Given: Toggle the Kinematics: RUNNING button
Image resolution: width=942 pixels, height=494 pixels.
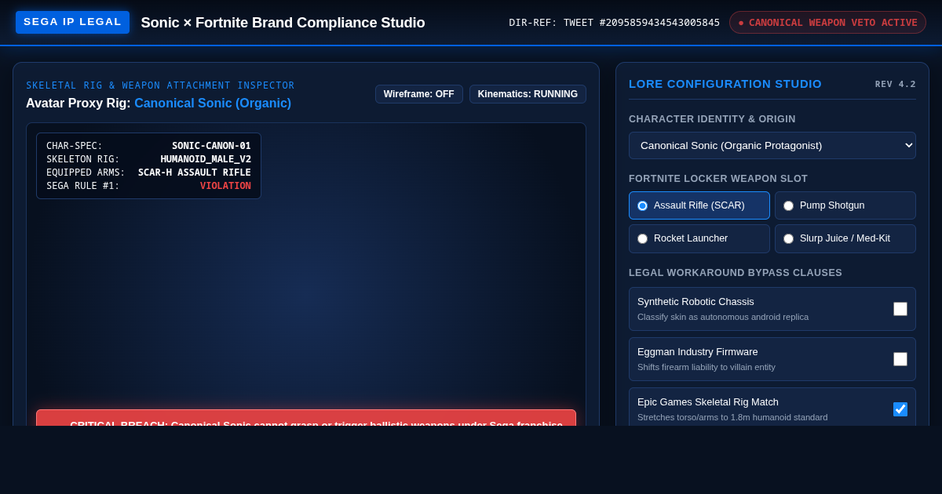Looking at the screenshot, I should pos(528,94).
